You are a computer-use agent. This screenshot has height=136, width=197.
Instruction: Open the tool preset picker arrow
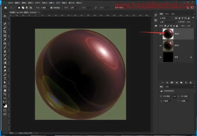tap(14, 8)
